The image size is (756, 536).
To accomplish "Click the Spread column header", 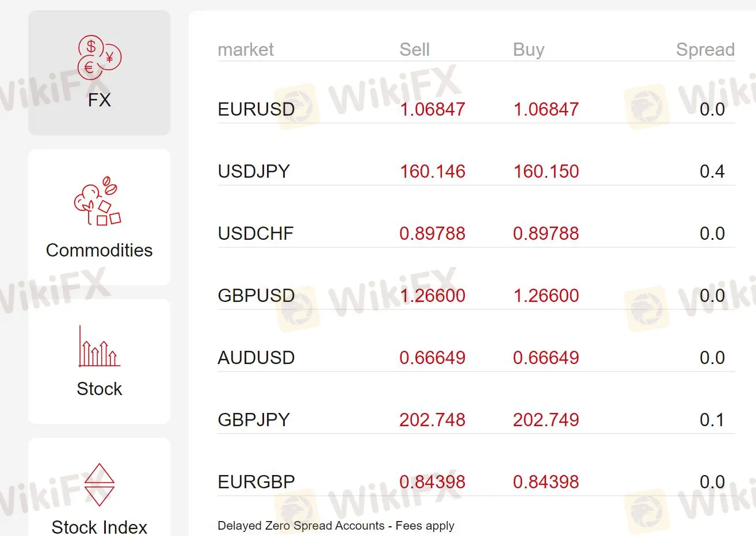I will (705, 50).
